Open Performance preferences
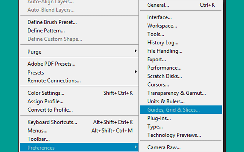 pyautogui.click(x=181, y=68)
